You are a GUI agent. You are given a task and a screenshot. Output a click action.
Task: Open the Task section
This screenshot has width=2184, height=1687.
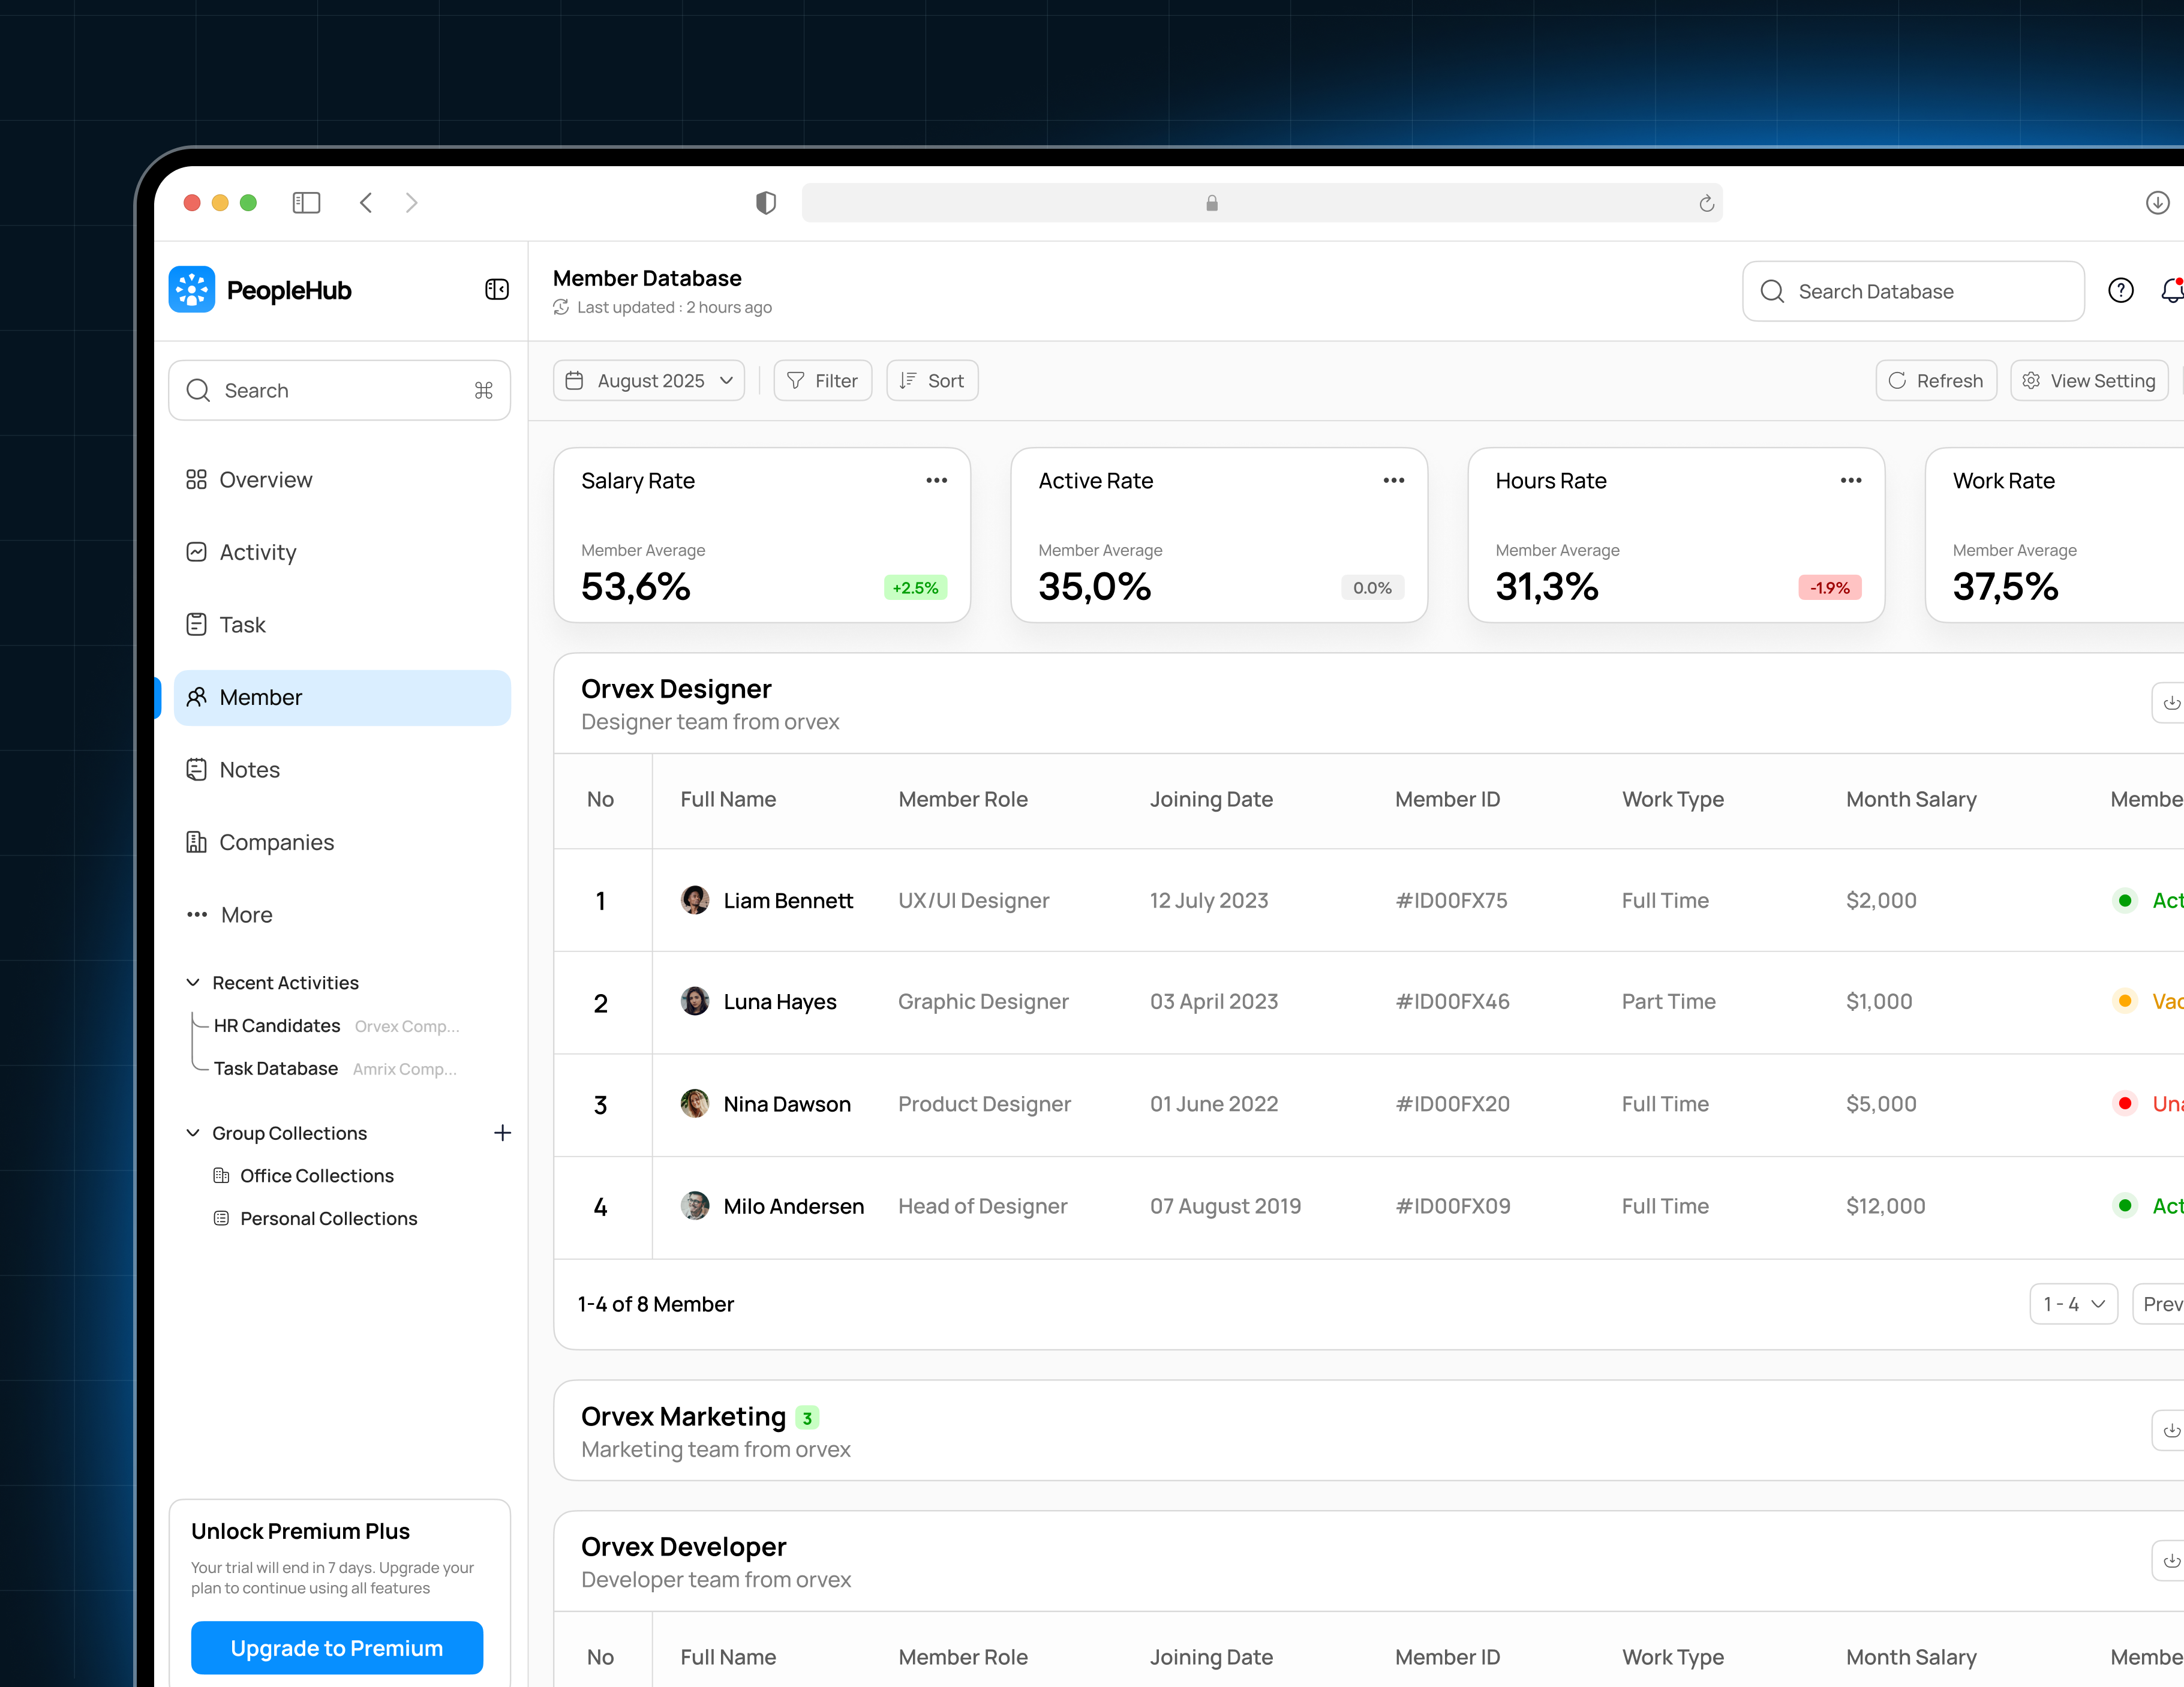[x=242, y=624]
